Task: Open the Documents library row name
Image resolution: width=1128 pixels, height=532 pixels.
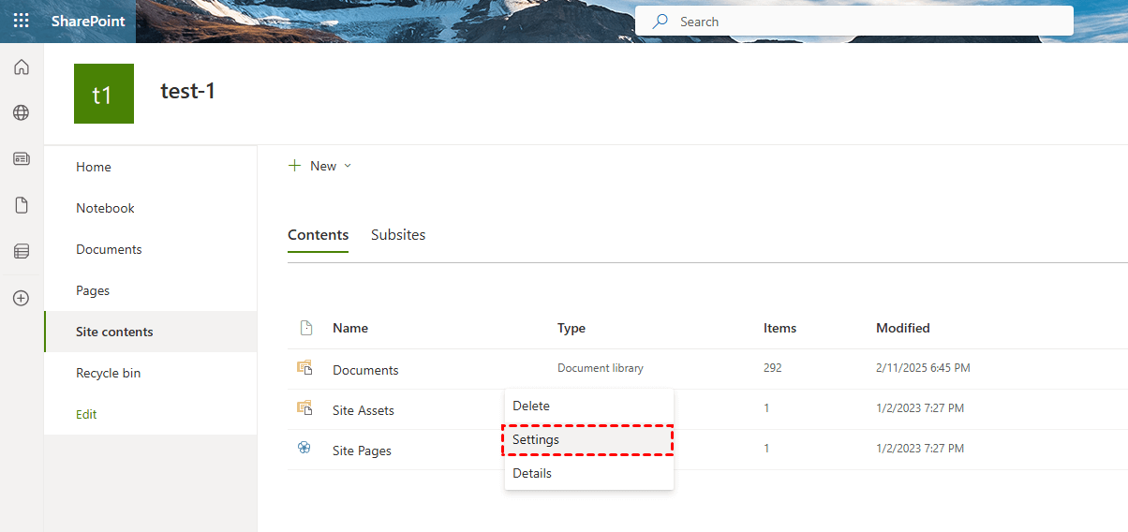Action: tap(365, 370)
